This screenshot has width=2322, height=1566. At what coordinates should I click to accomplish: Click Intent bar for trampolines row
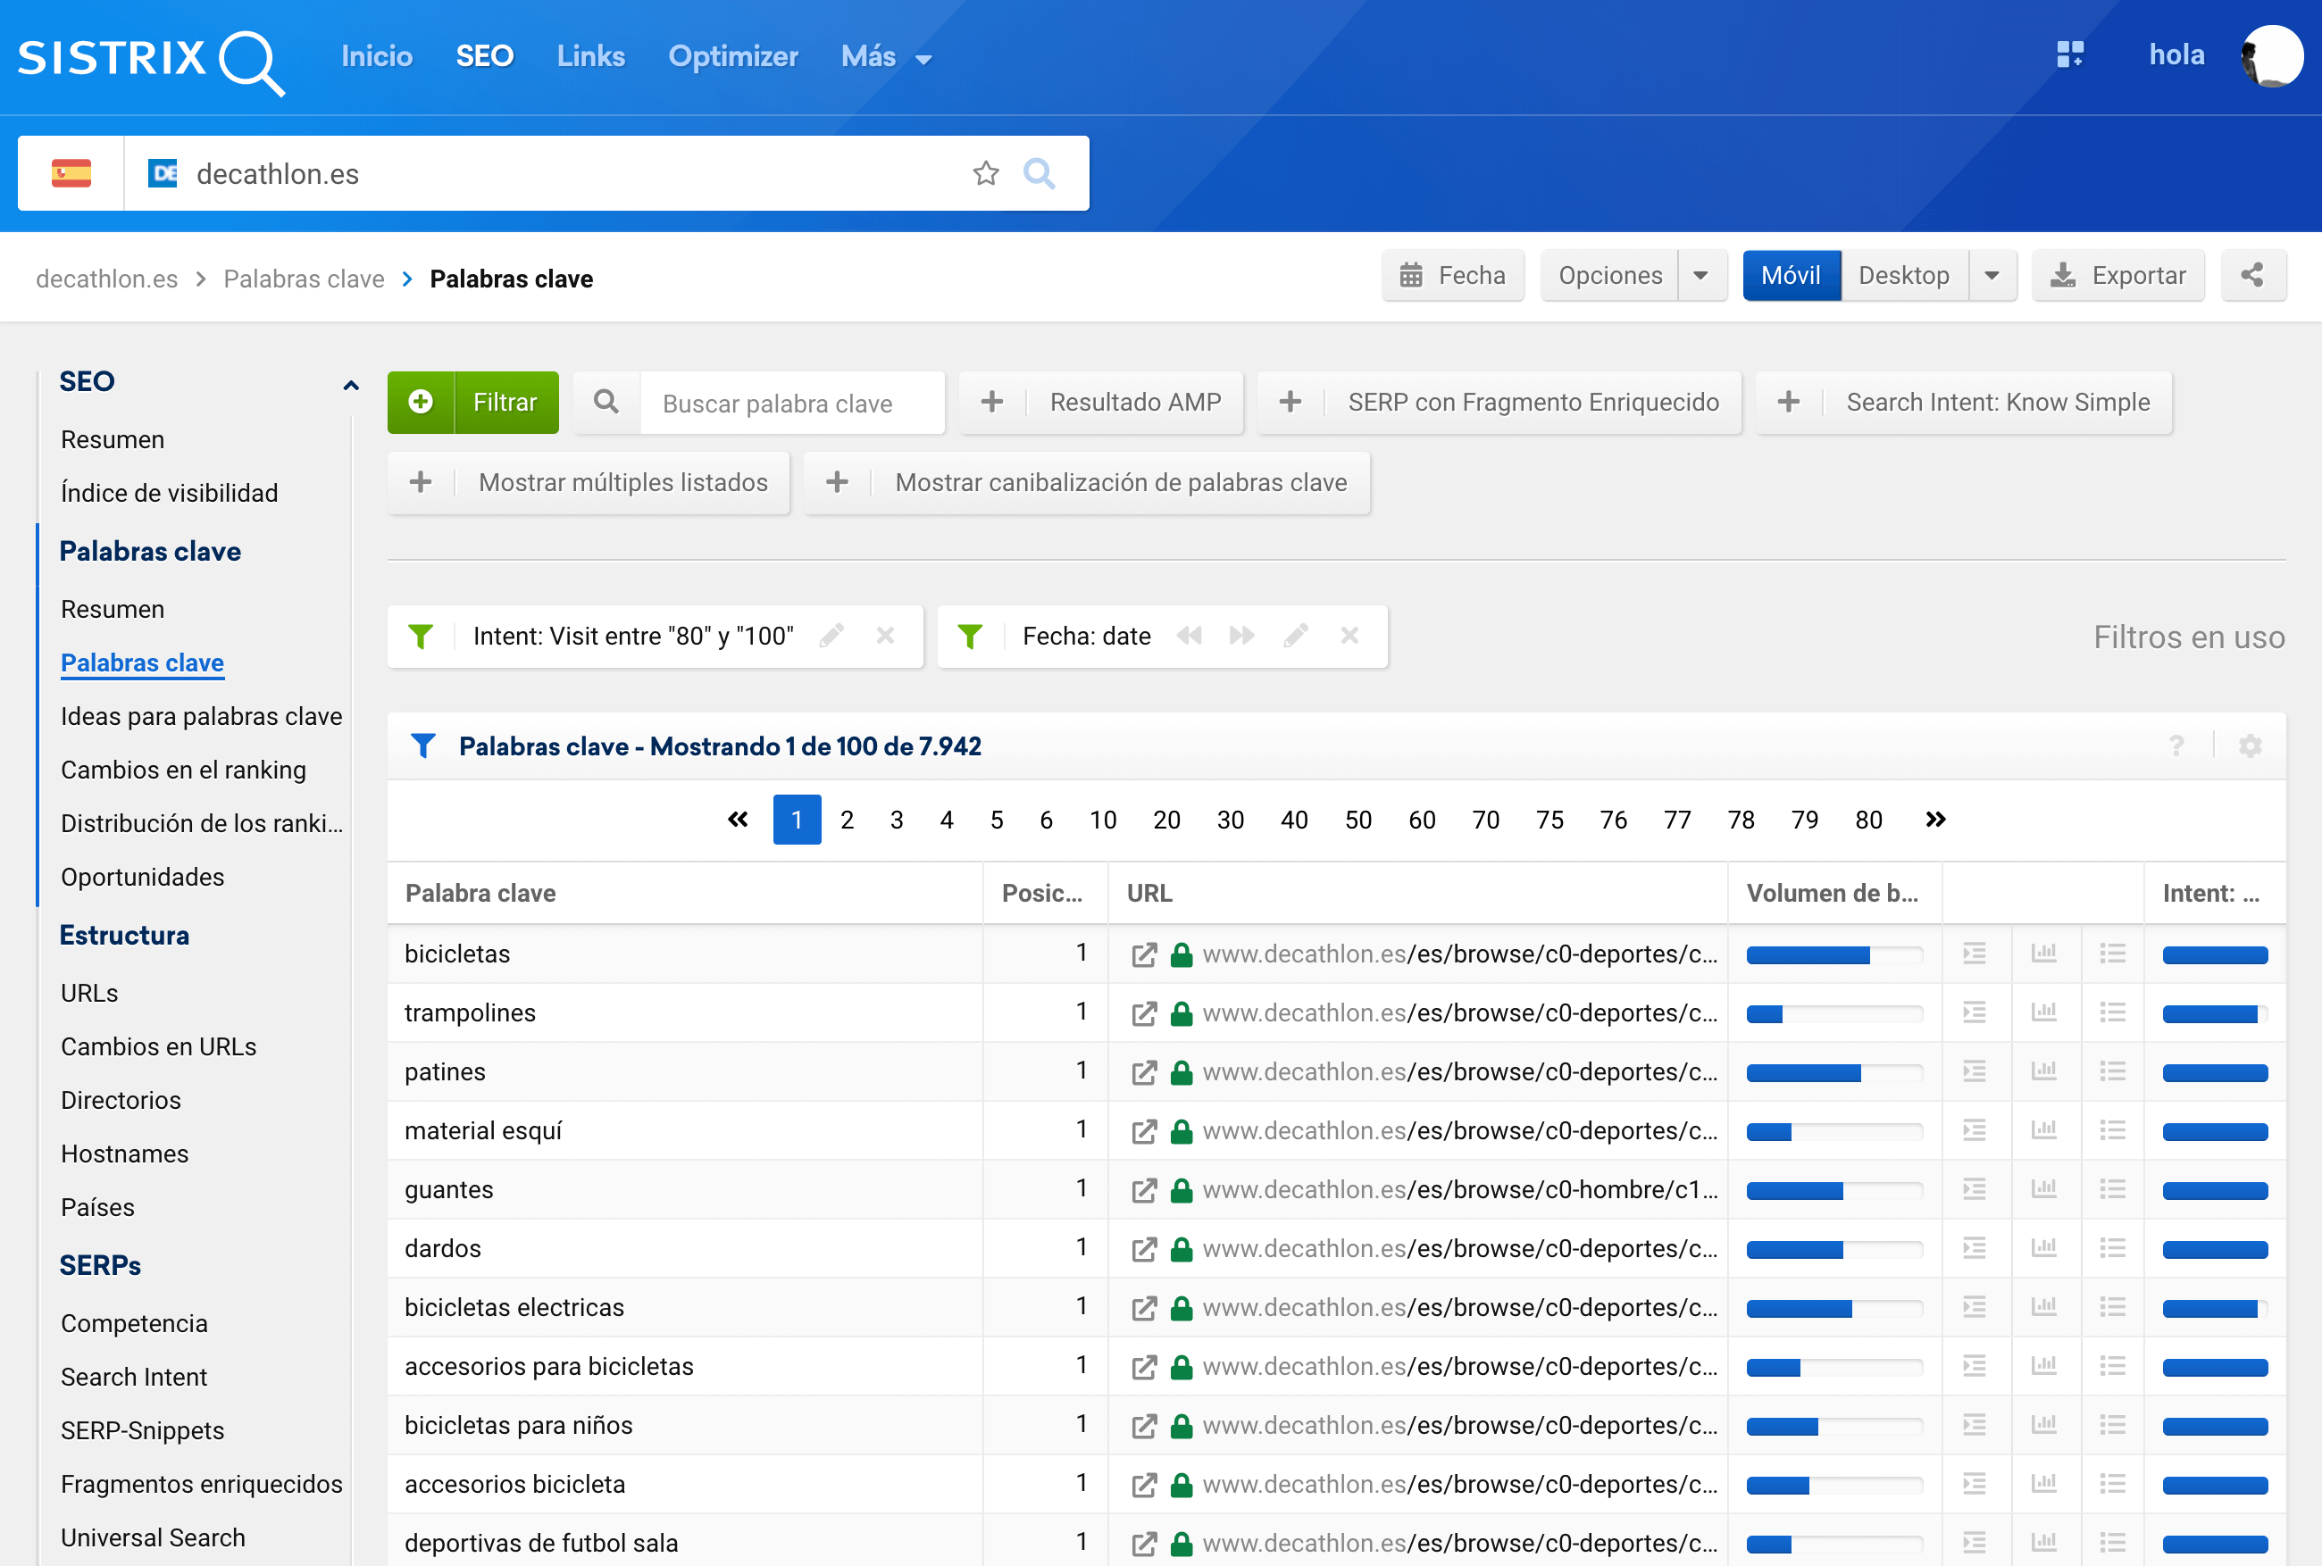2214,1013
